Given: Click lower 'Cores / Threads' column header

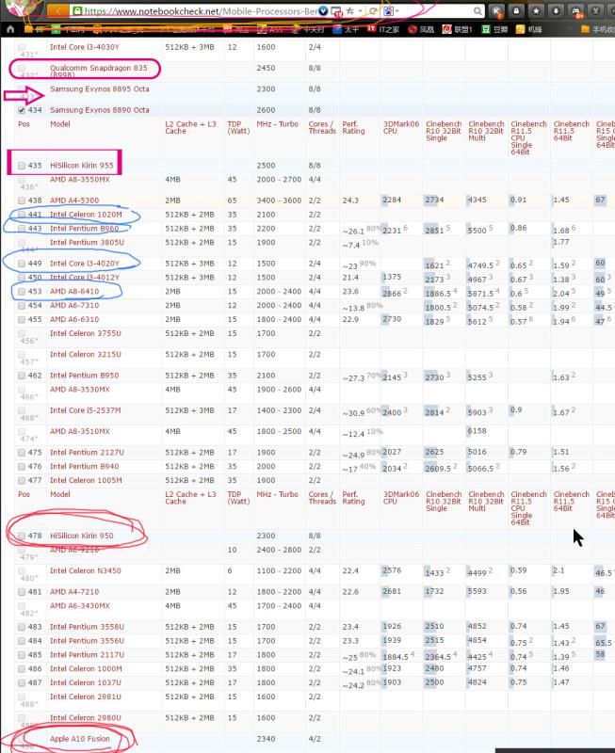Looking at the screenshot, I should pos(322,498).
